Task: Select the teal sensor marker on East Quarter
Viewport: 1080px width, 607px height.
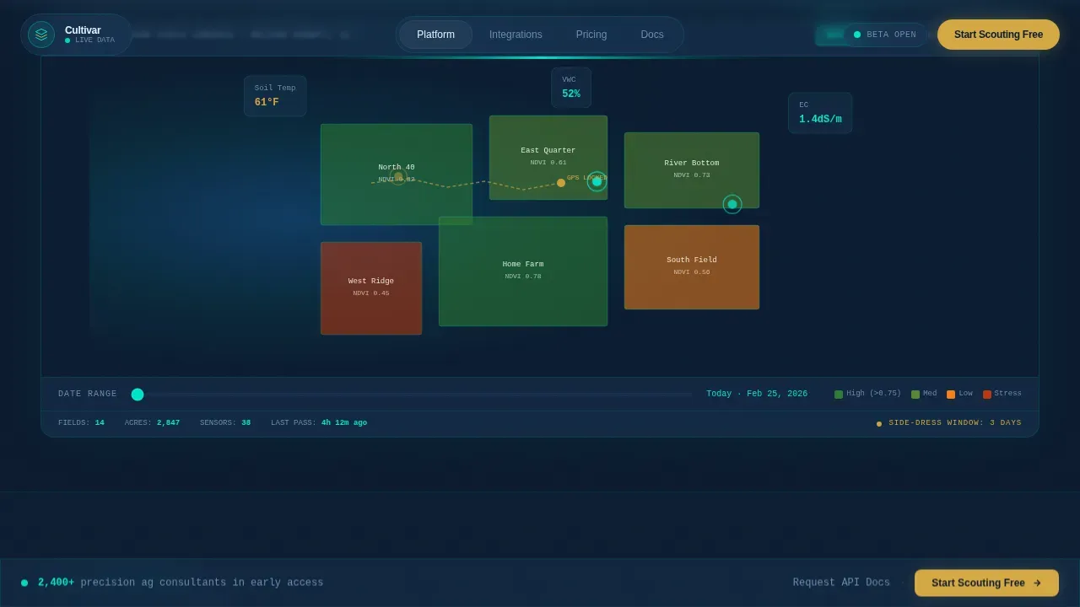Action: (x=597, y=181)
